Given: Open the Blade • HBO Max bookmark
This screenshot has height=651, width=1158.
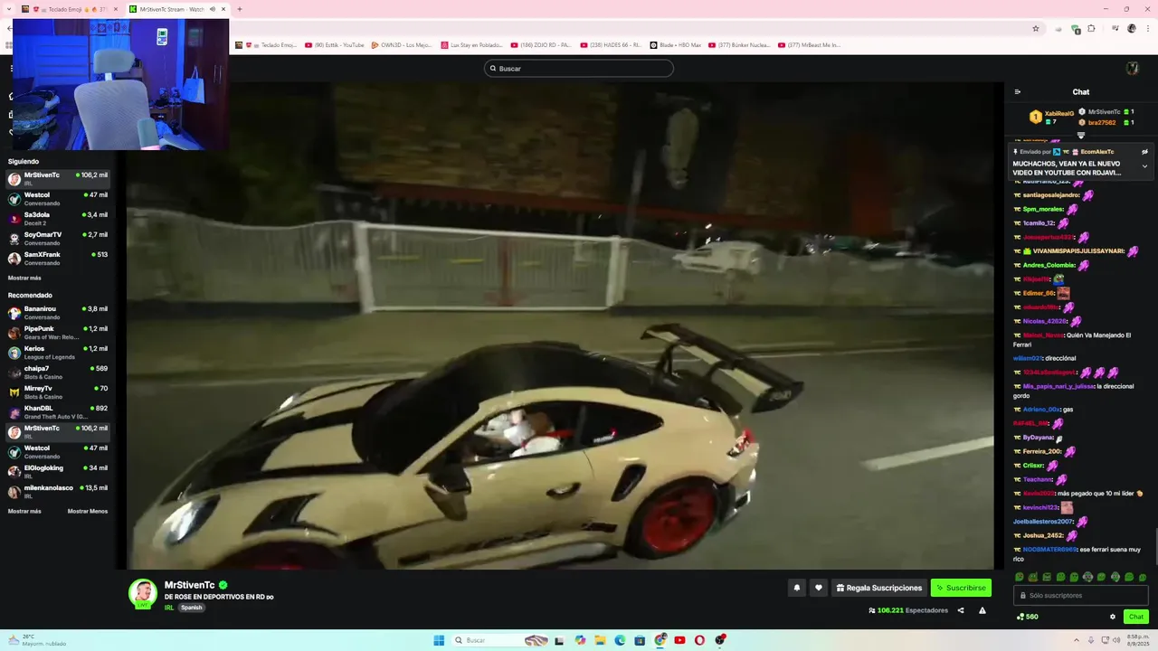Looking at the screenshot, I should [x=676, y=44].
